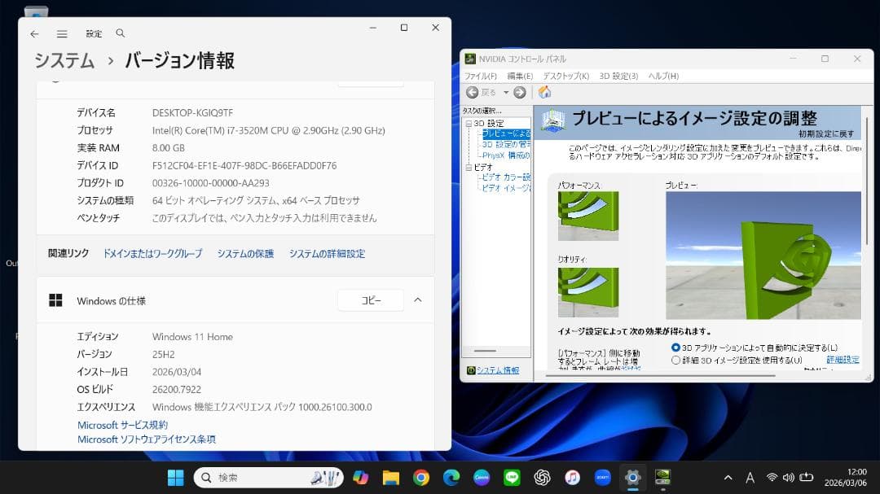Image resolution: width=880 pixels, height=494 pixels.
Task: Click the NVIDIA back (戻る) arrow button
Action: 473,93
